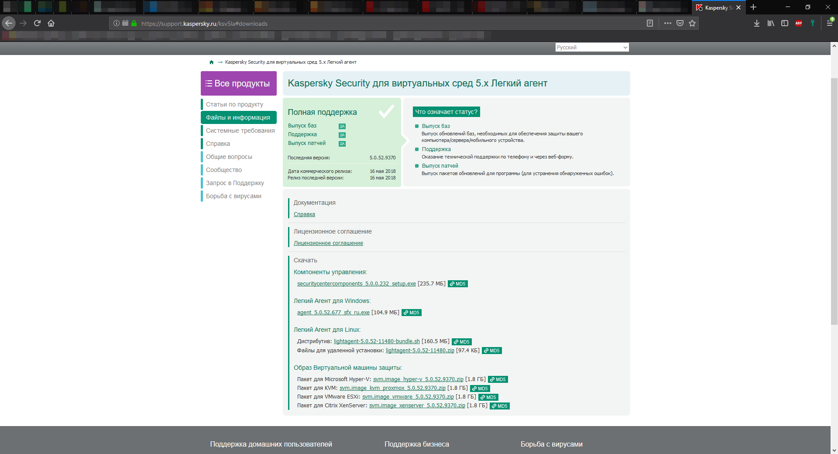Toggle reader view in address bar
The height and width of the screenshot is (454, 838).
[650, 23]
